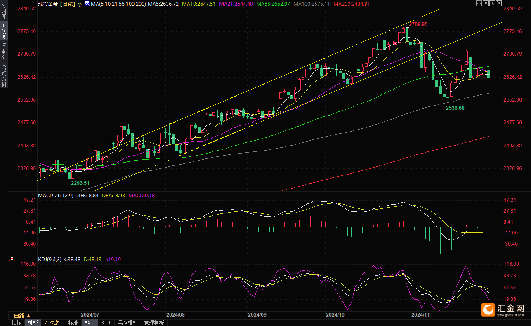Click the 2789.95 high price annotation
This screenshot has height=326, width=531.
[x=418, y=24]
